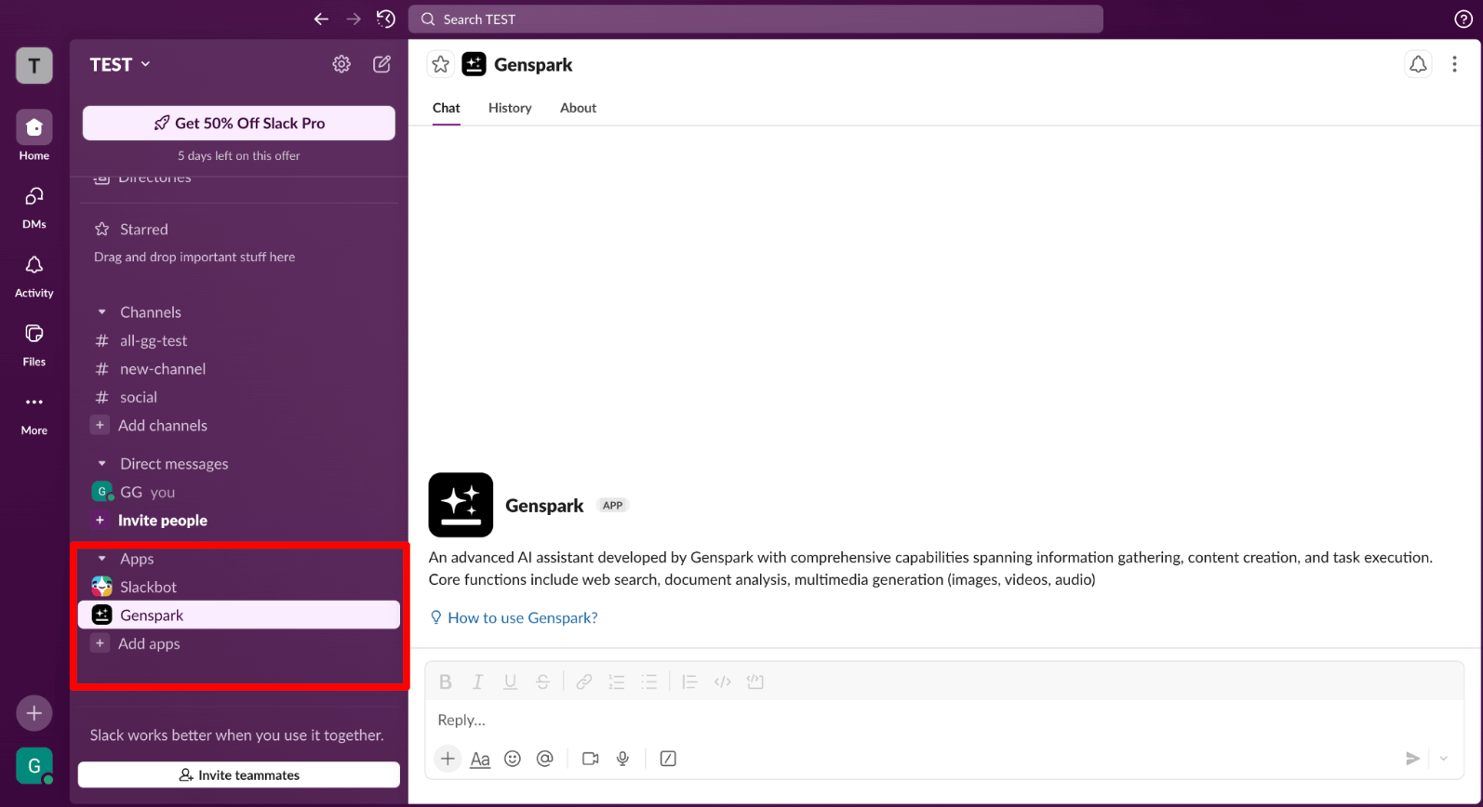Collapse the Direct messages section
1483x807 pixels.
(x=102, y=464)
